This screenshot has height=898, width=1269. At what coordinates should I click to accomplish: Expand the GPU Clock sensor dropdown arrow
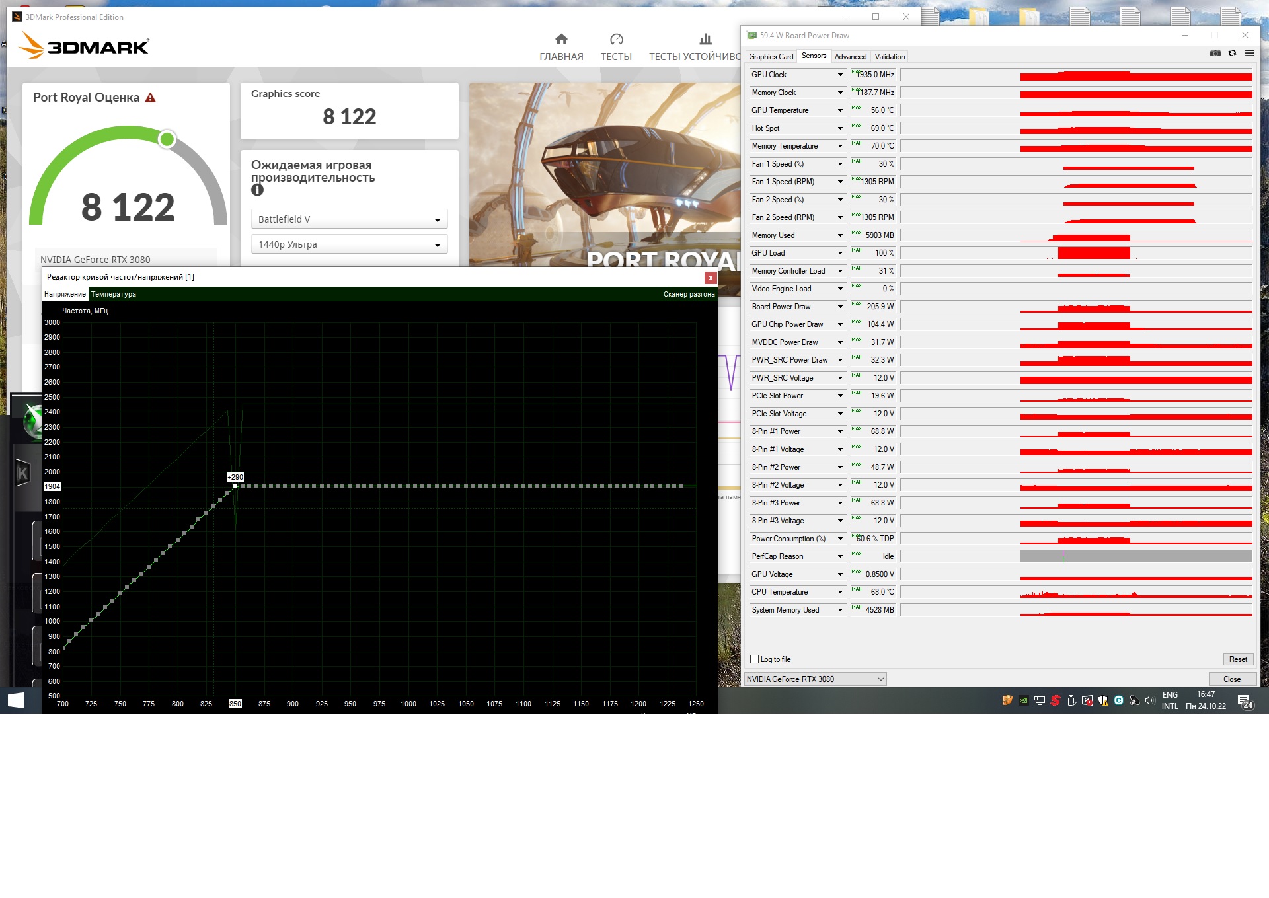pos(840,75)
